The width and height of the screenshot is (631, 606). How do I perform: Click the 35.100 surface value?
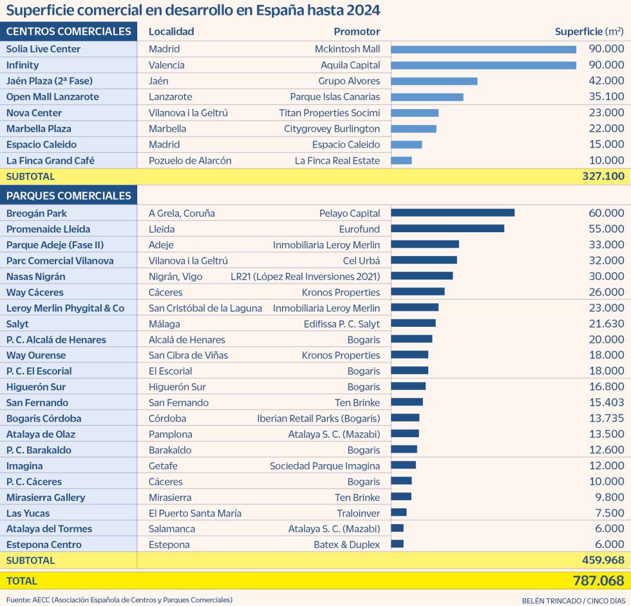tap(607, 96)
